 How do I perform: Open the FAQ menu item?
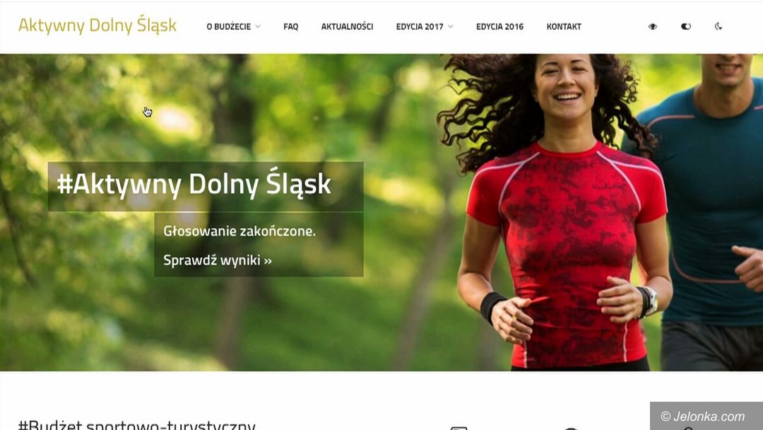click(x=290, y=26)
